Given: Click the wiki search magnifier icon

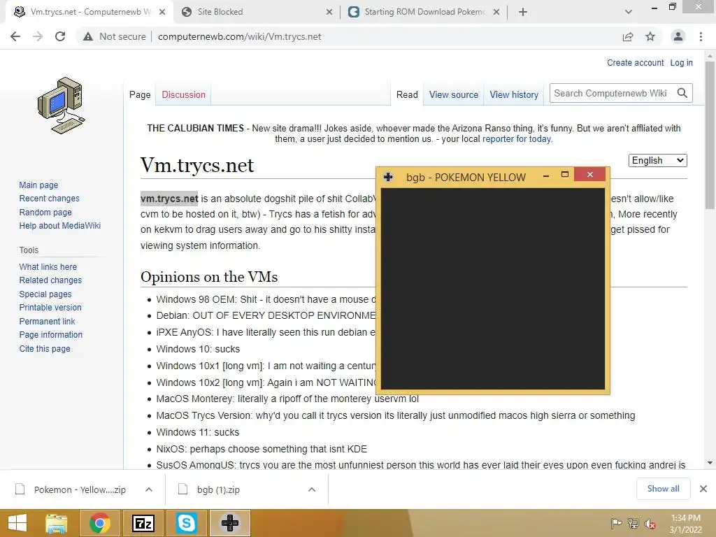Looking at the screenshot, I should (682, 93).
